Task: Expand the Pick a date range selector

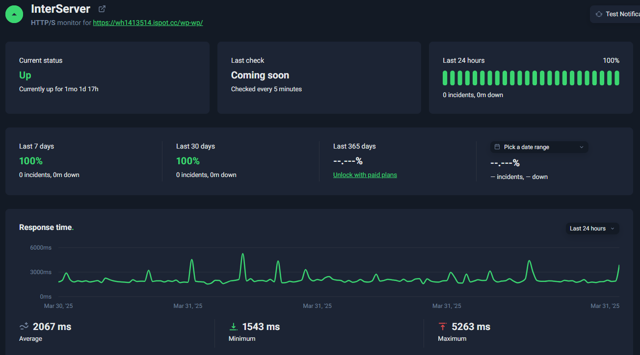Action: click(x=538, y=147)
